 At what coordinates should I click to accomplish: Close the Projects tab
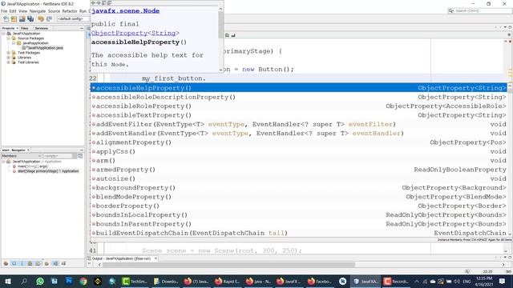(18, 29)
